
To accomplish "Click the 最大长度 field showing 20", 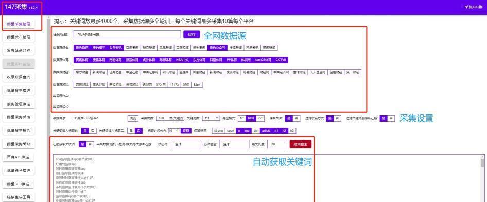I will [277, 144].
